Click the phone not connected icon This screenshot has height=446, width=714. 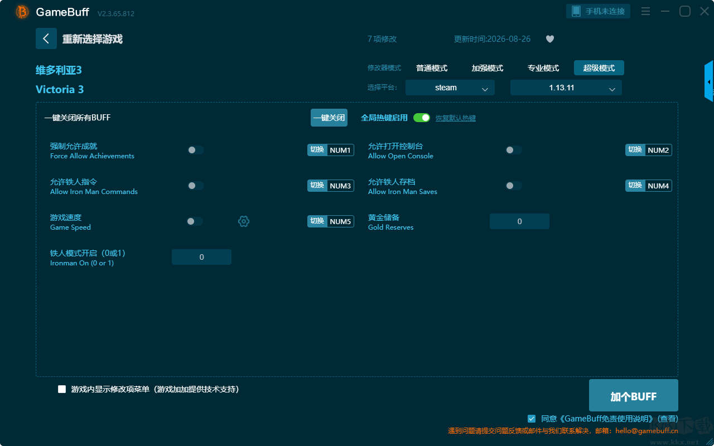[576, 11]
